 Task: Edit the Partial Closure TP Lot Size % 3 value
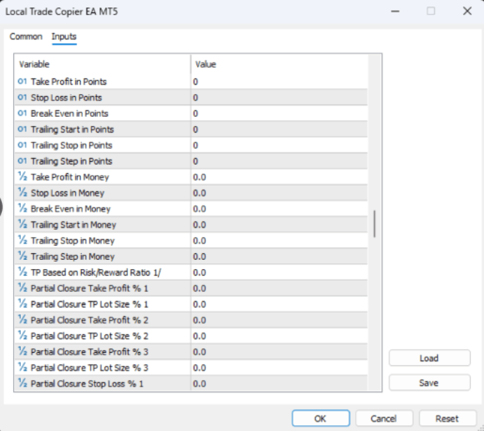279,368
